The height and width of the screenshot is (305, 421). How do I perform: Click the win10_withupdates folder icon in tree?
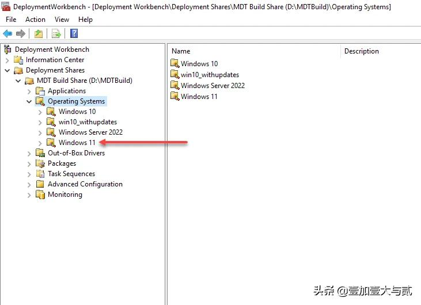coord(51,122)
